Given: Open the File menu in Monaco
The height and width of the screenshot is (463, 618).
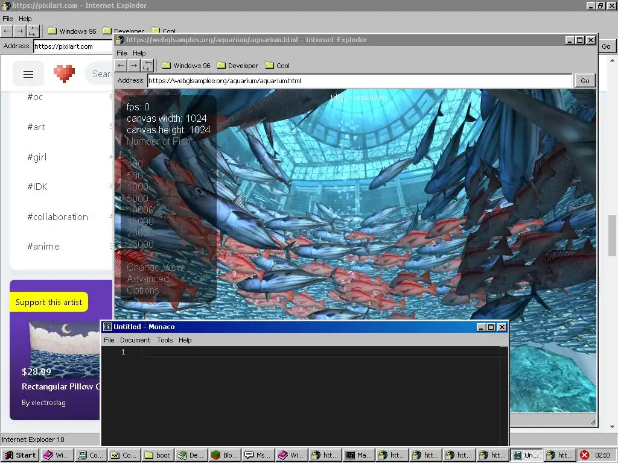Looking at the screenshot, I should coord(109,340).
